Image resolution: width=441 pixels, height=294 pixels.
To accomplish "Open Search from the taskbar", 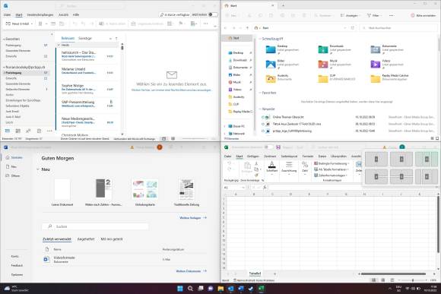I will pyautogui.click(x=190, y=289).
